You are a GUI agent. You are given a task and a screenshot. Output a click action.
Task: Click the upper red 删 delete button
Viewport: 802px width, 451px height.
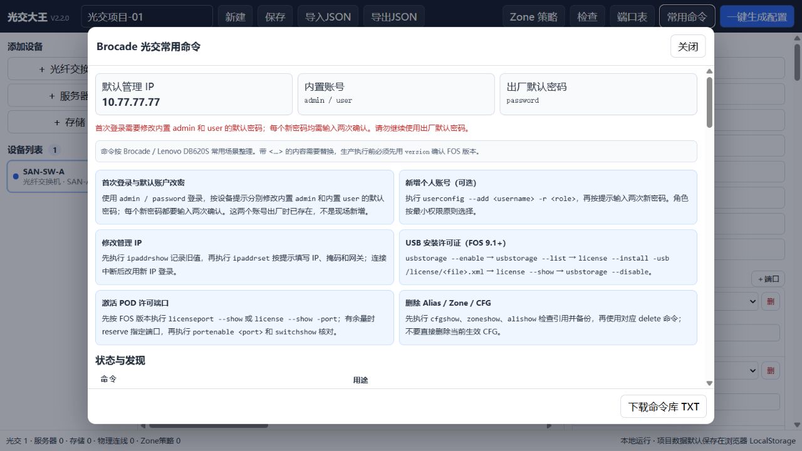(771, 301)
